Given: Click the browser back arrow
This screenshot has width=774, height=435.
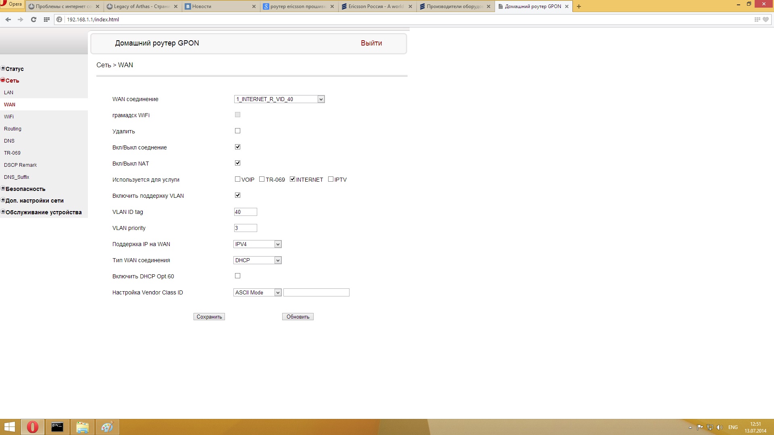Looking at the screenshot, I should click(8, 19).
